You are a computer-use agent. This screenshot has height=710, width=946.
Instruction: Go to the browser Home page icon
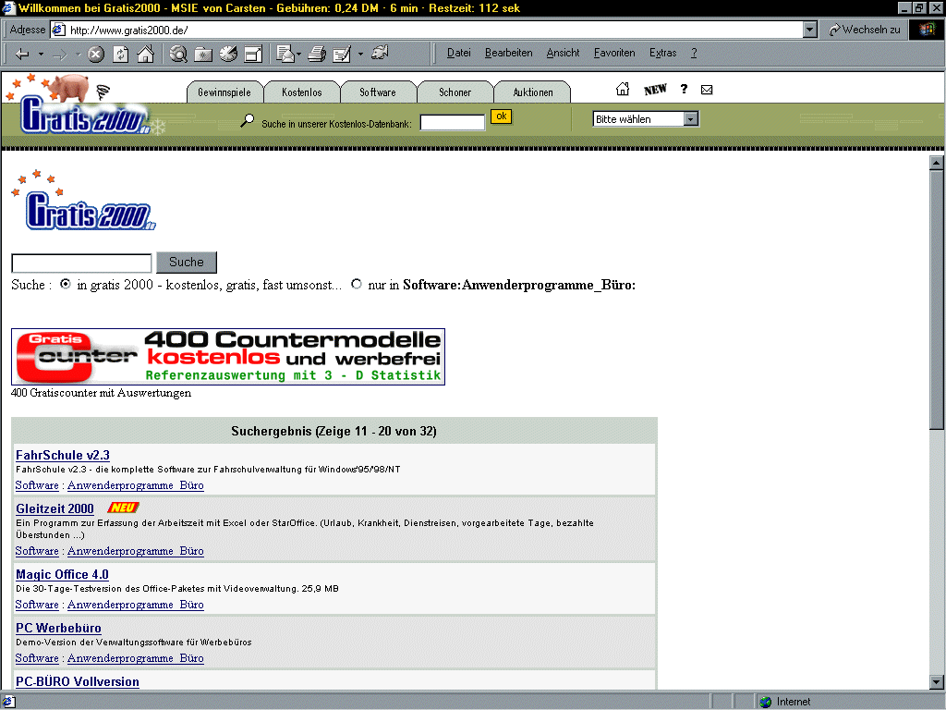tap(145, 55)
